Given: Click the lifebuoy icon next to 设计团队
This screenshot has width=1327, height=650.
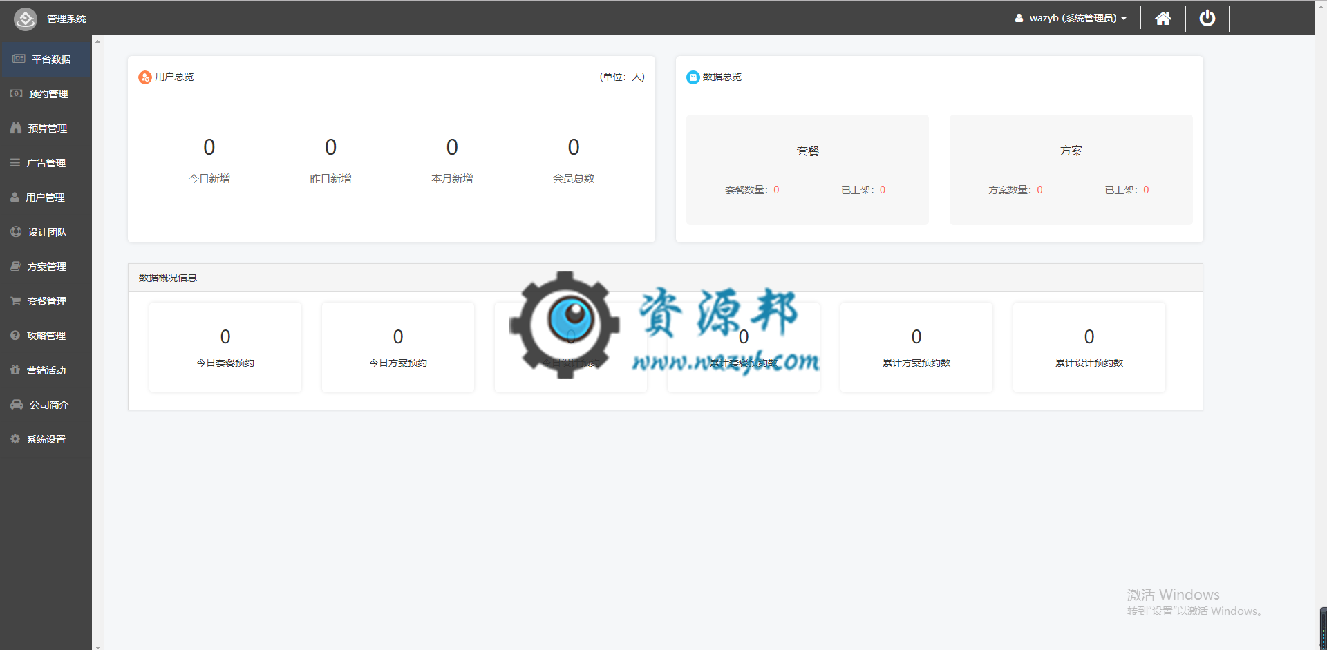Looking at the screenshot, I should coord(16,231).
